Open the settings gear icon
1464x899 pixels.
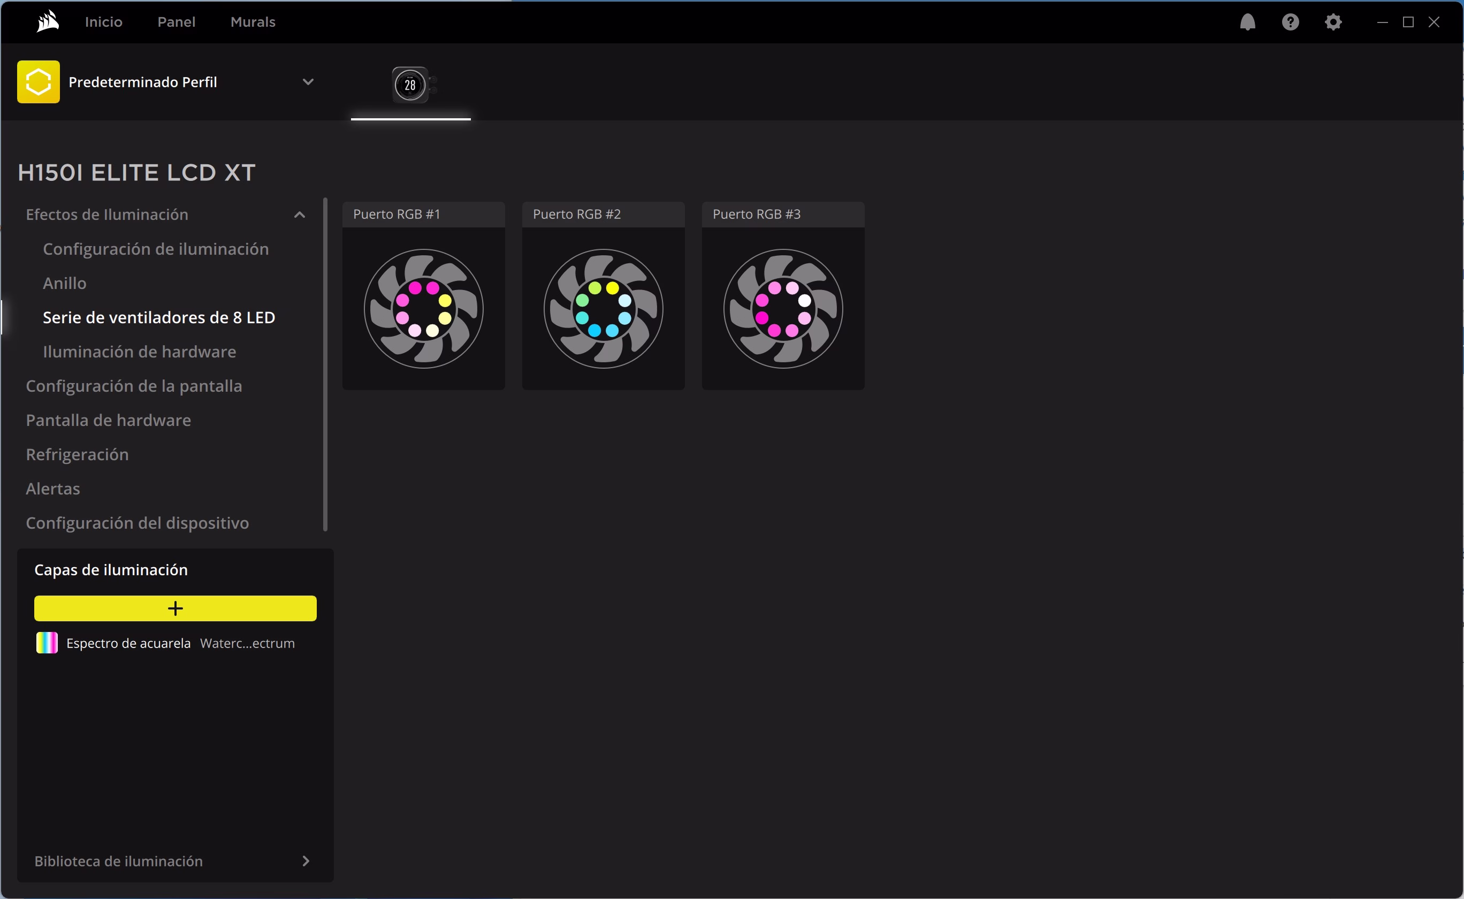(x=1333, y=22)
